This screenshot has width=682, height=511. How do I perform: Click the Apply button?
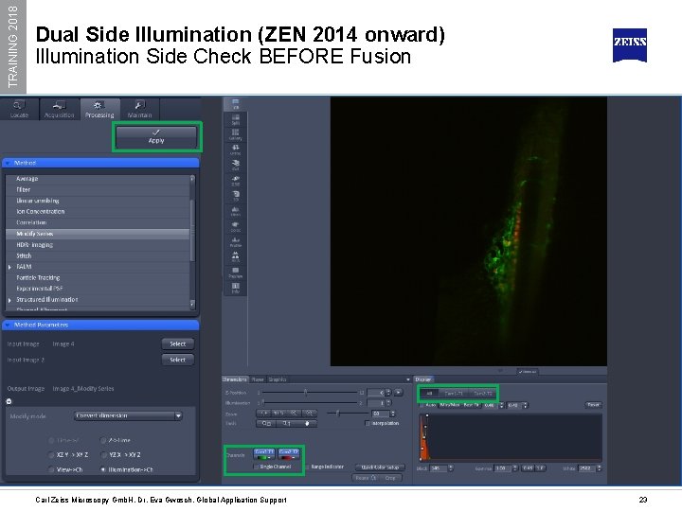(x=156, y=137)
